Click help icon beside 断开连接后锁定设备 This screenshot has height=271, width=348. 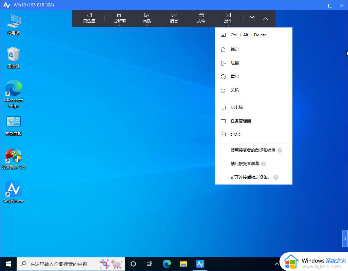(x=276, y=177)
